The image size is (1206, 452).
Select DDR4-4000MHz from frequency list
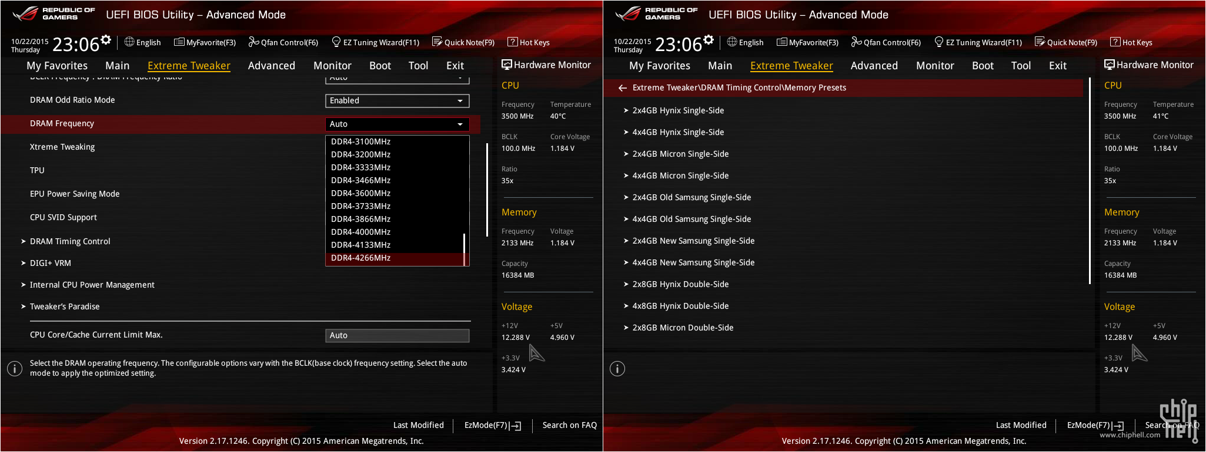pyautogui.click(x=360, y=232)
